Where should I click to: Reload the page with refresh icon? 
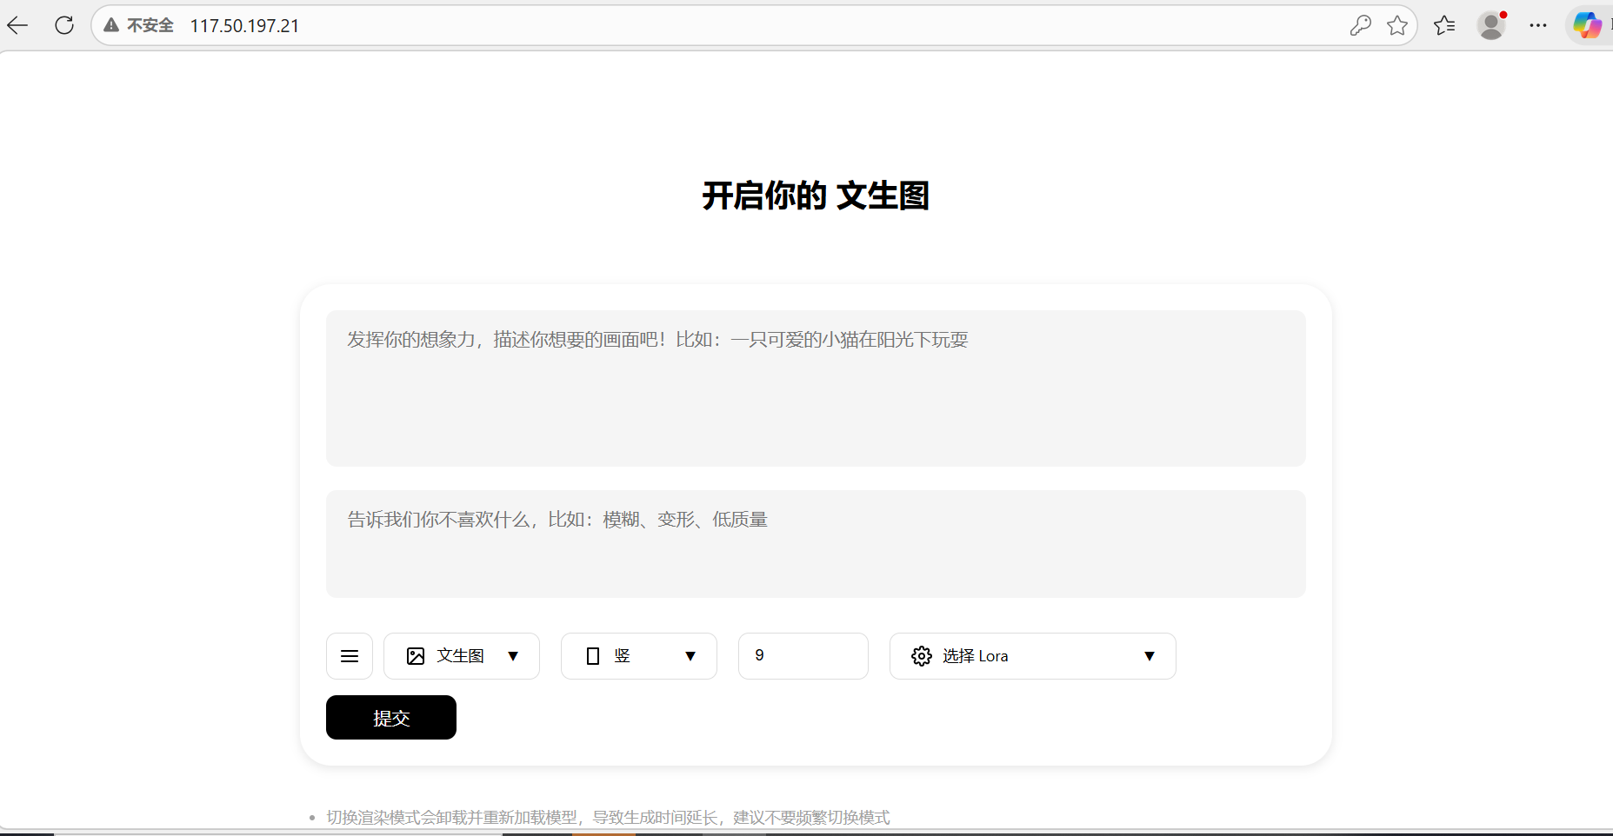pyautogui.click(x=64, y=25)
